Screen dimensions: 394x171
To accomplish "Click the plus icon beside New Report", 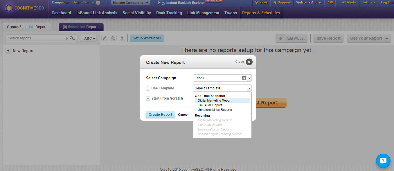I will point(8,51).
